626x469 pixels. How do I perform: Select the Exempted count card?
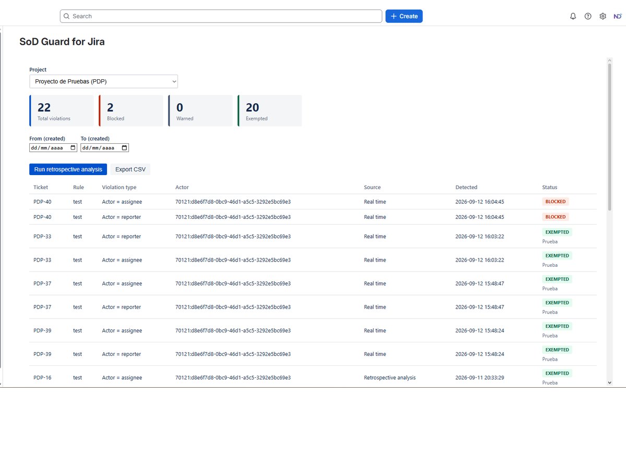click(270, 110)
